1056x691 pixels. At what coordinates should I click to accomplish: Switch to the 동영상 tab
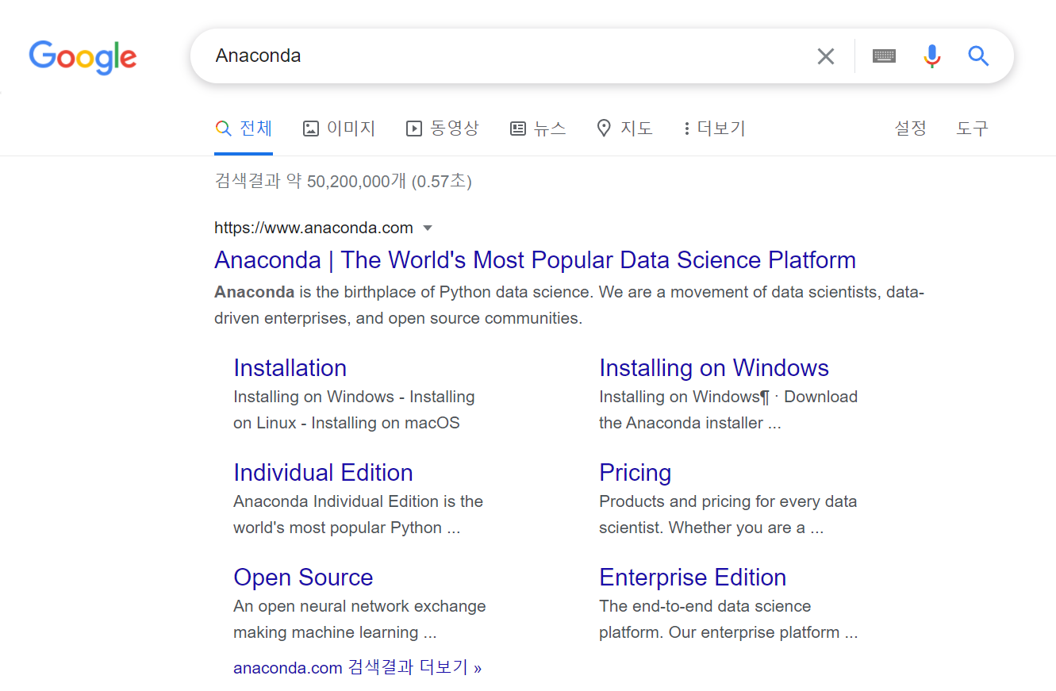click(443, 129)
